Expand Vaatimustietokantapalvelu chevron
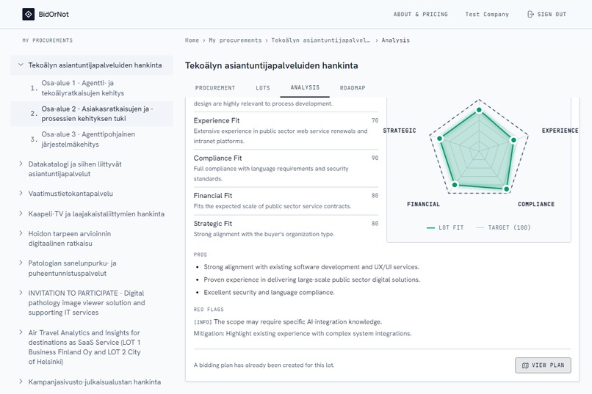The width and height of the screenshot is (592, 394). pos(21,193)
